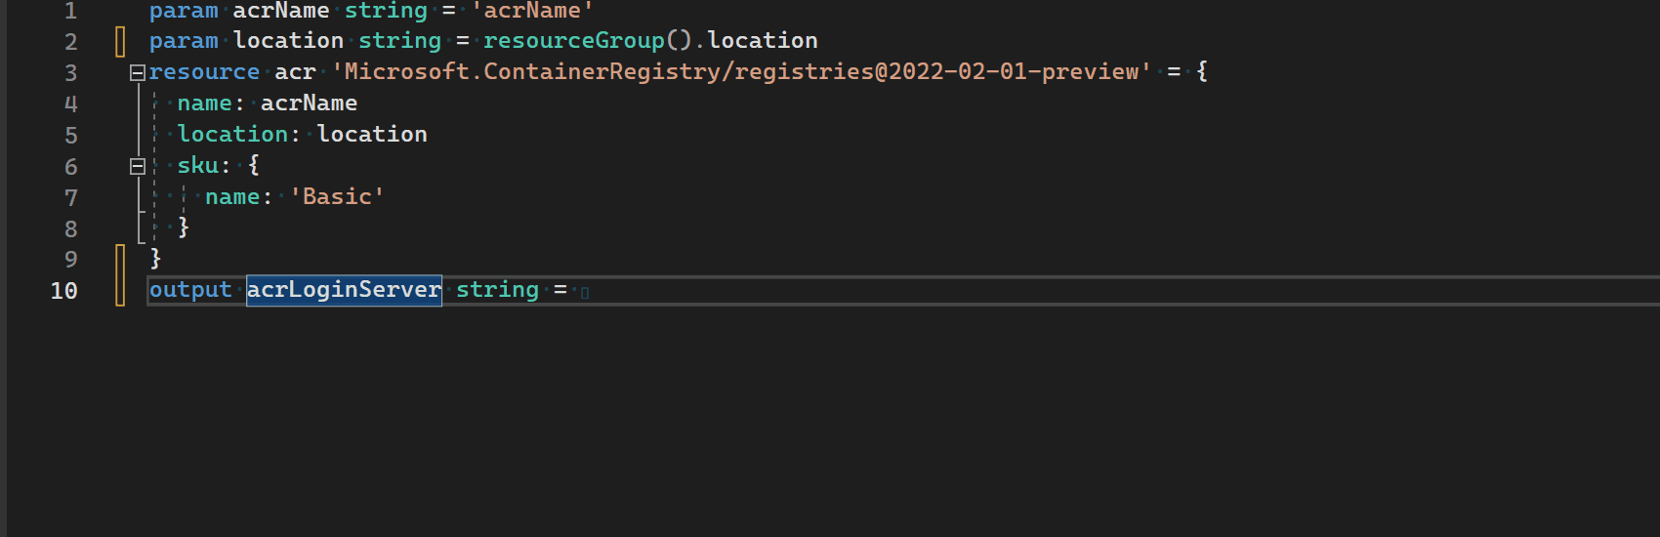Click the 'acrName' default string literal

(532, 11)
